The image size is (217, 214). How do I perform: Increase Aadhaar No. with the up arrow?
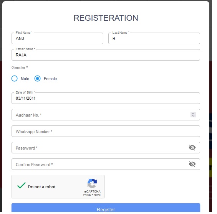[193, 113]
